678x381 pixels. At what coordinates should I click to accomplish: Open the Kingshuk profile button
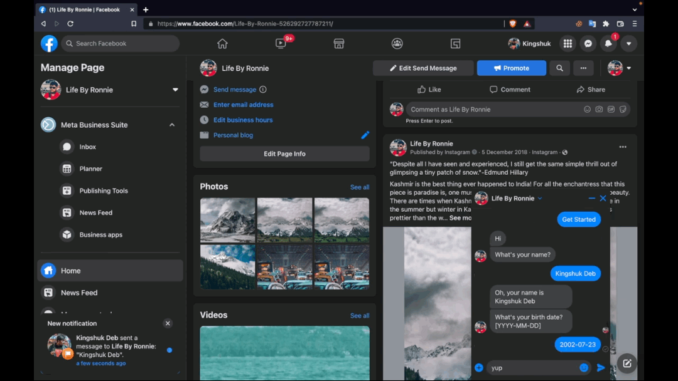[x=530, y=44]
